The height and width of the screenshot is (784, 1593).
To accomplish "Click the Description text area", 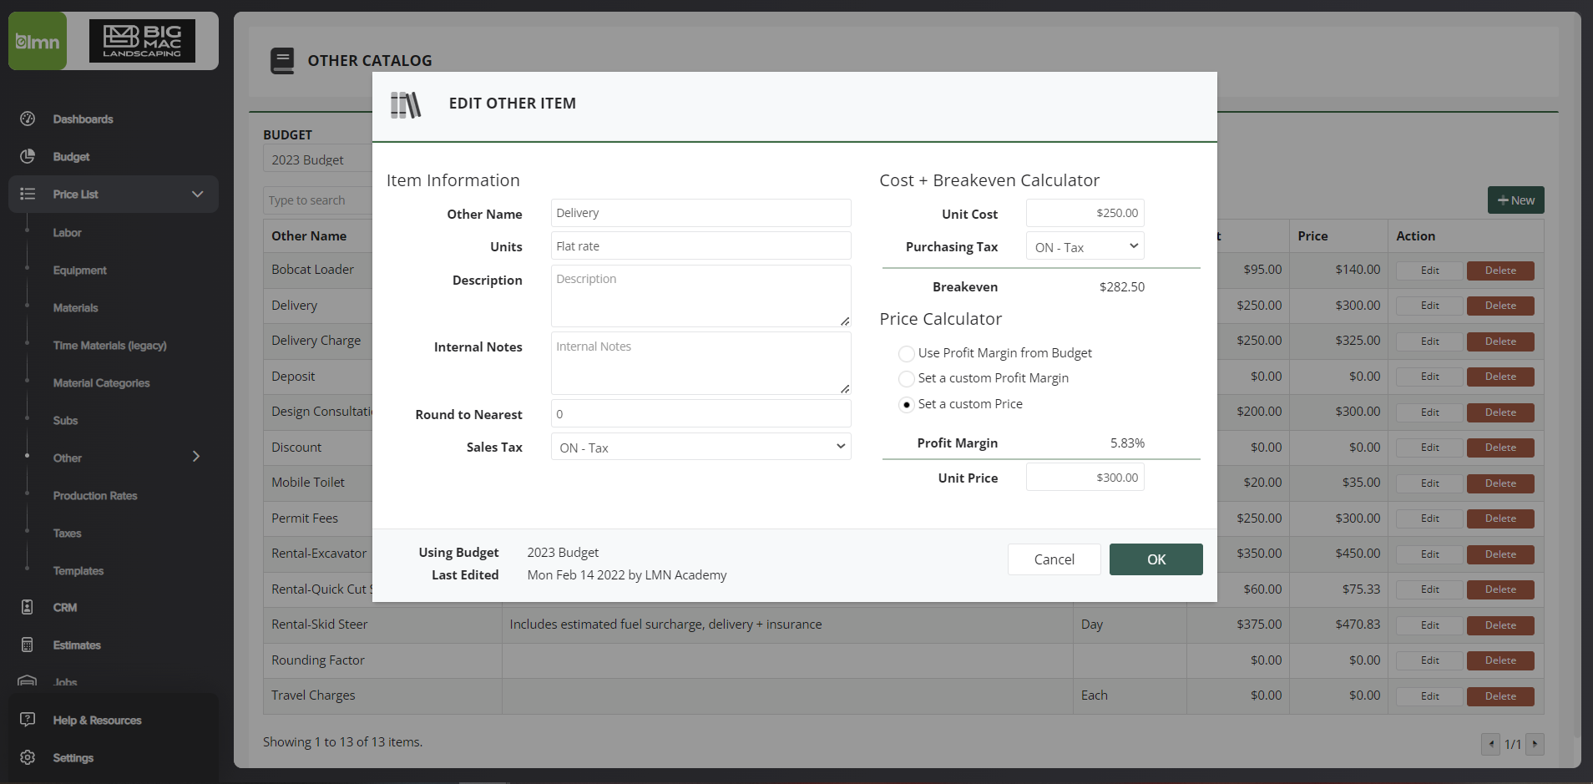I will tap(700, 296).
